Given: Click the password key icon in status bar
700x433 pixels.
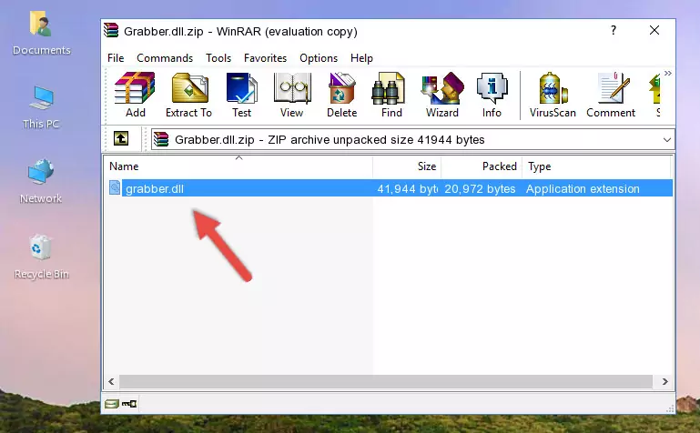Looking at the screenshot, I should pyautogui.click(x=129, y=404).
